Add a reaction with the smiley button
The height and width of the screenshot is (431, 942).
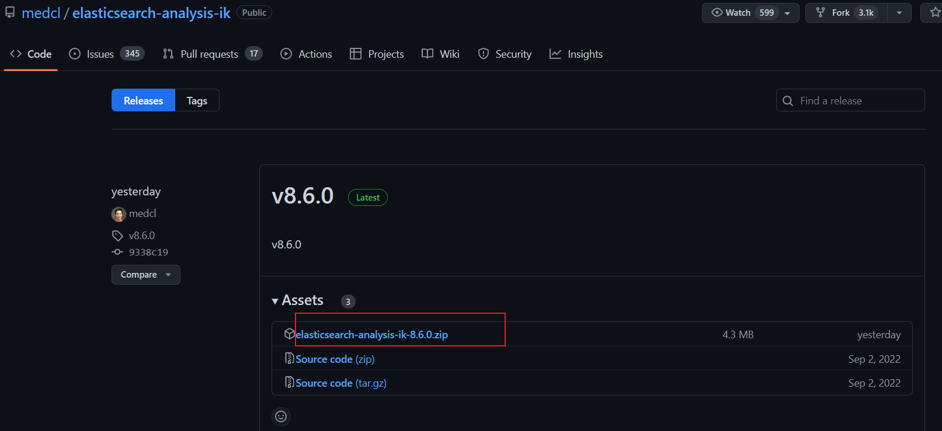(281, 416)
